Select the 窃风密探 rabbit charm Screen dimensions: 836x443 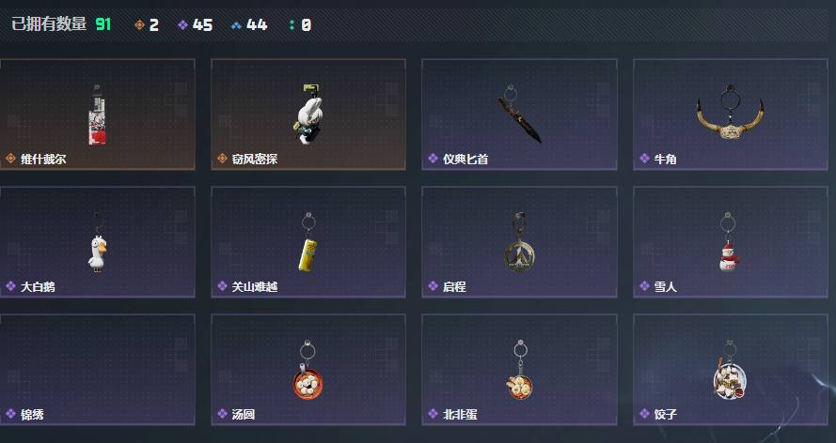click(x=308, y=115)
